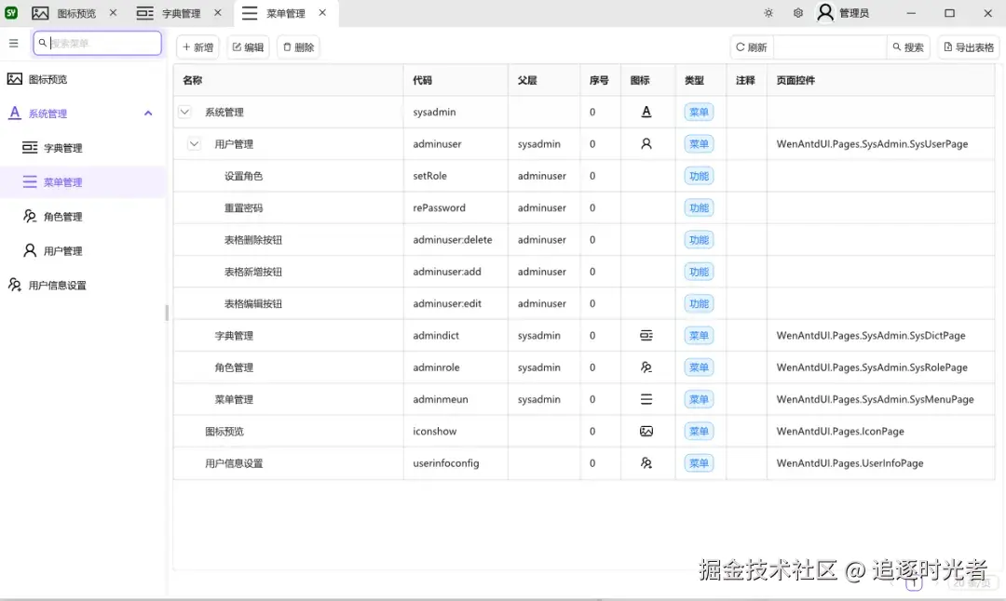
Task: Click the theme sun icon
Action: click(x=768, y=13)
